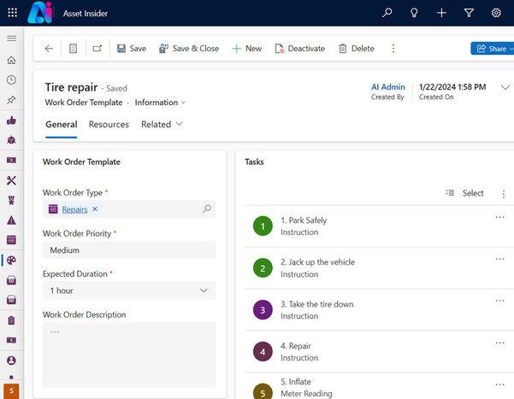Image resolution: width=514 pixels, height=399 pixels.
Task: Click Select in the Tasks grid
Action: 464,193
